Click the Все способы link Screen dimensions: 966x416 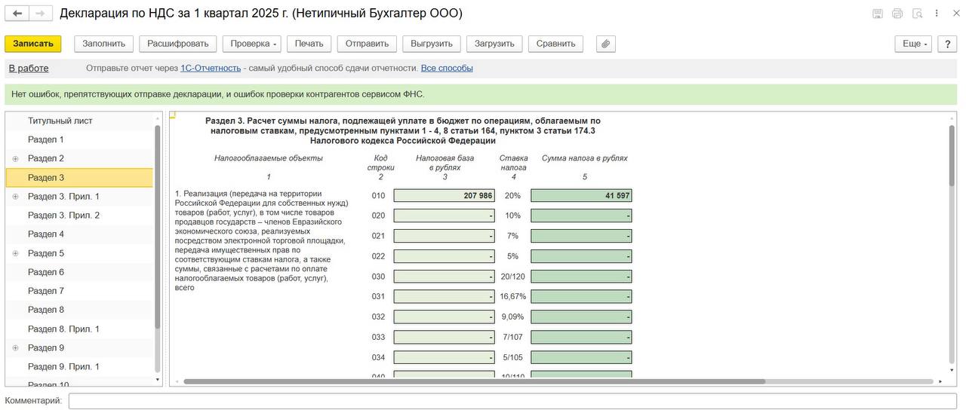(447, 68)
